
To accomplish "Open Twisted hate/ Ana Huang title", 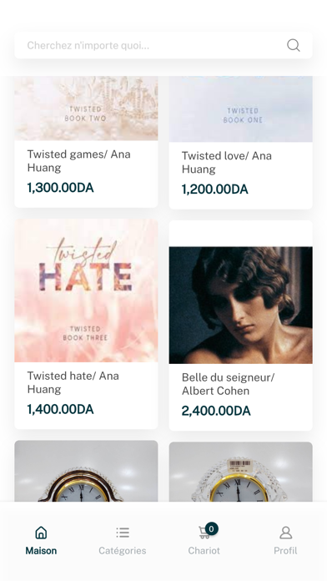I will [73, 382].
